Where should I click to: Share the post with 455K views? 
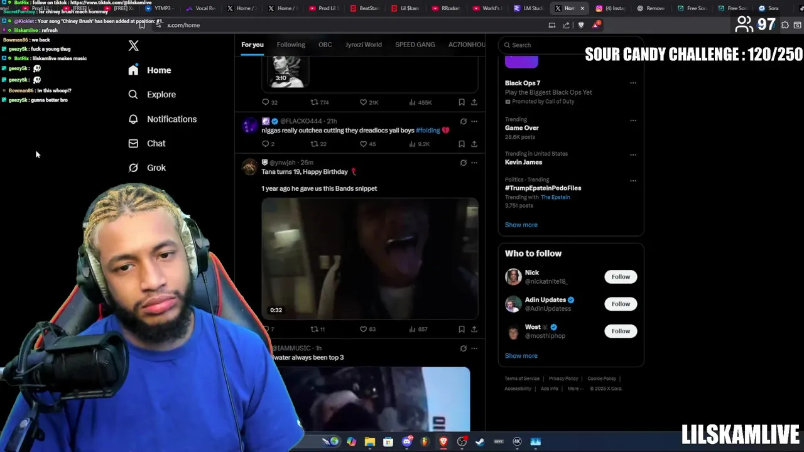(474, 102)
